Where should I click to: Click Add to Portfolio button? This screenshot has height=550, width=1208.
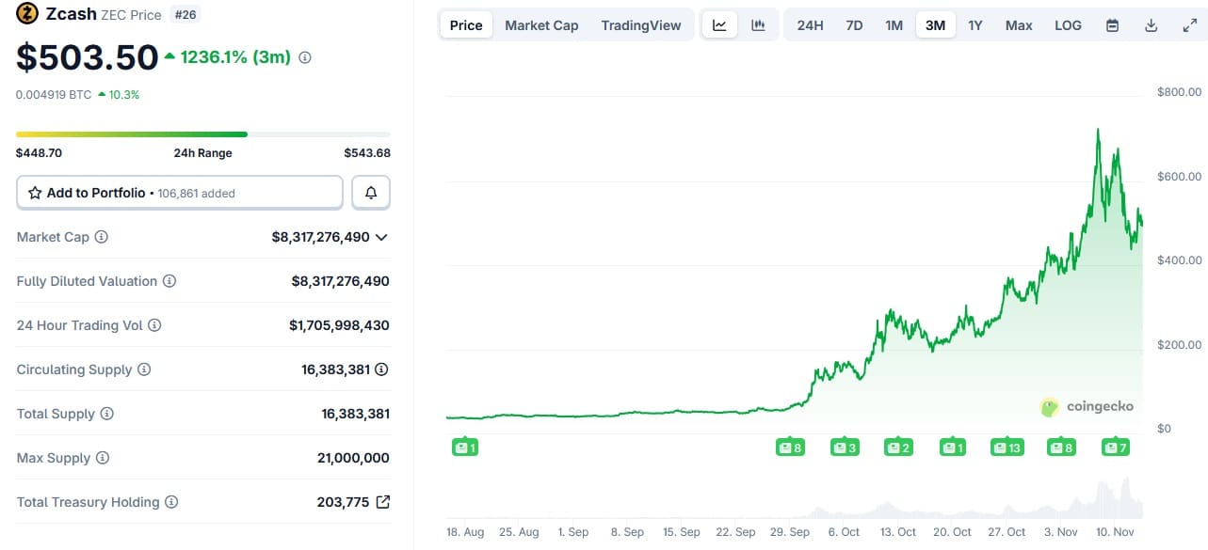[179, 193]
